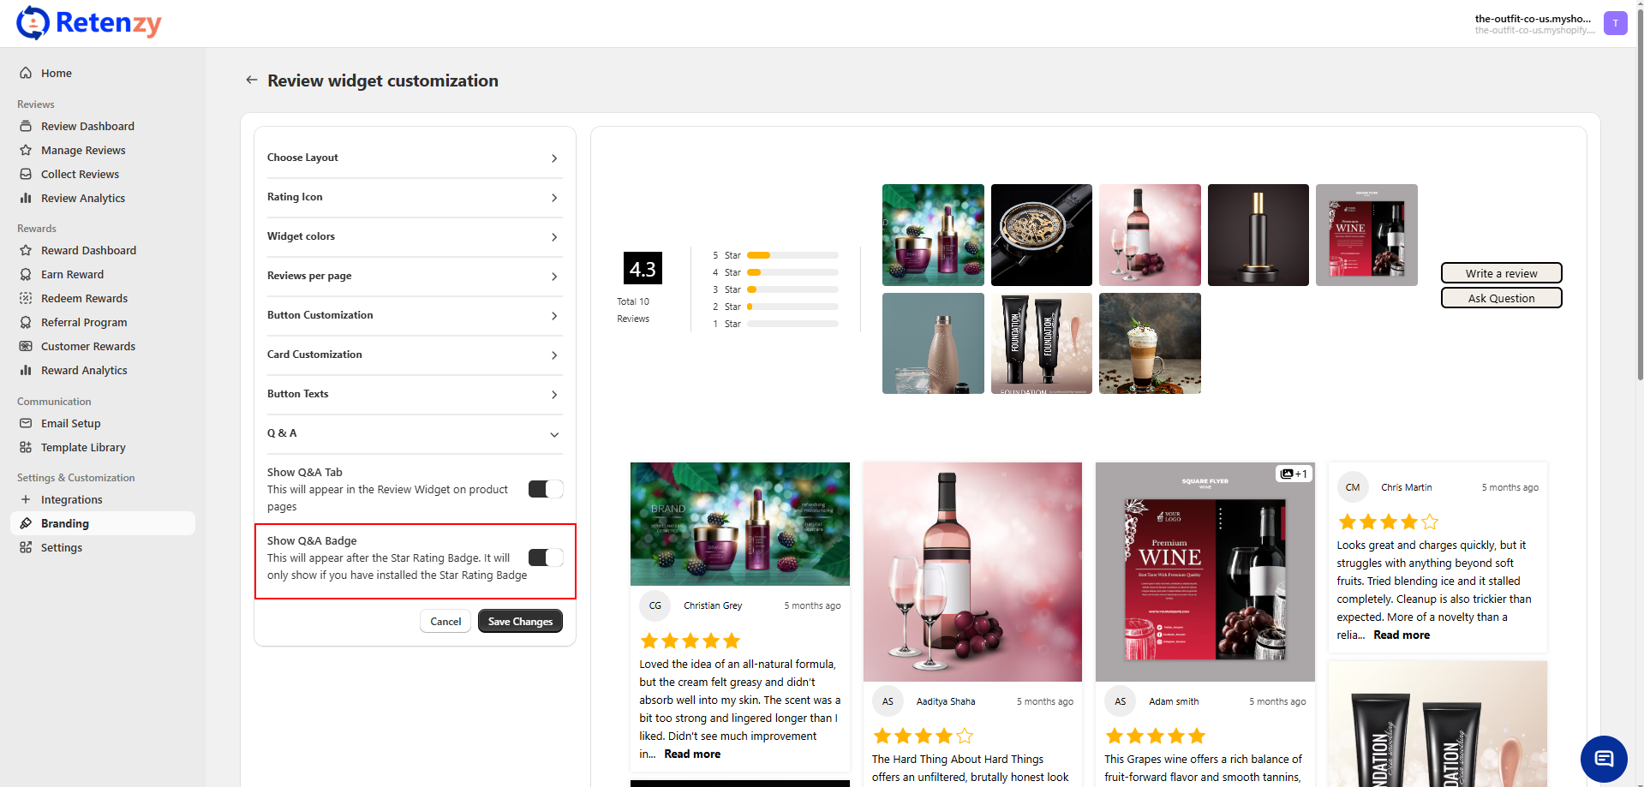
Task: Click the Integrations plus icon
Action: (26, 499)
